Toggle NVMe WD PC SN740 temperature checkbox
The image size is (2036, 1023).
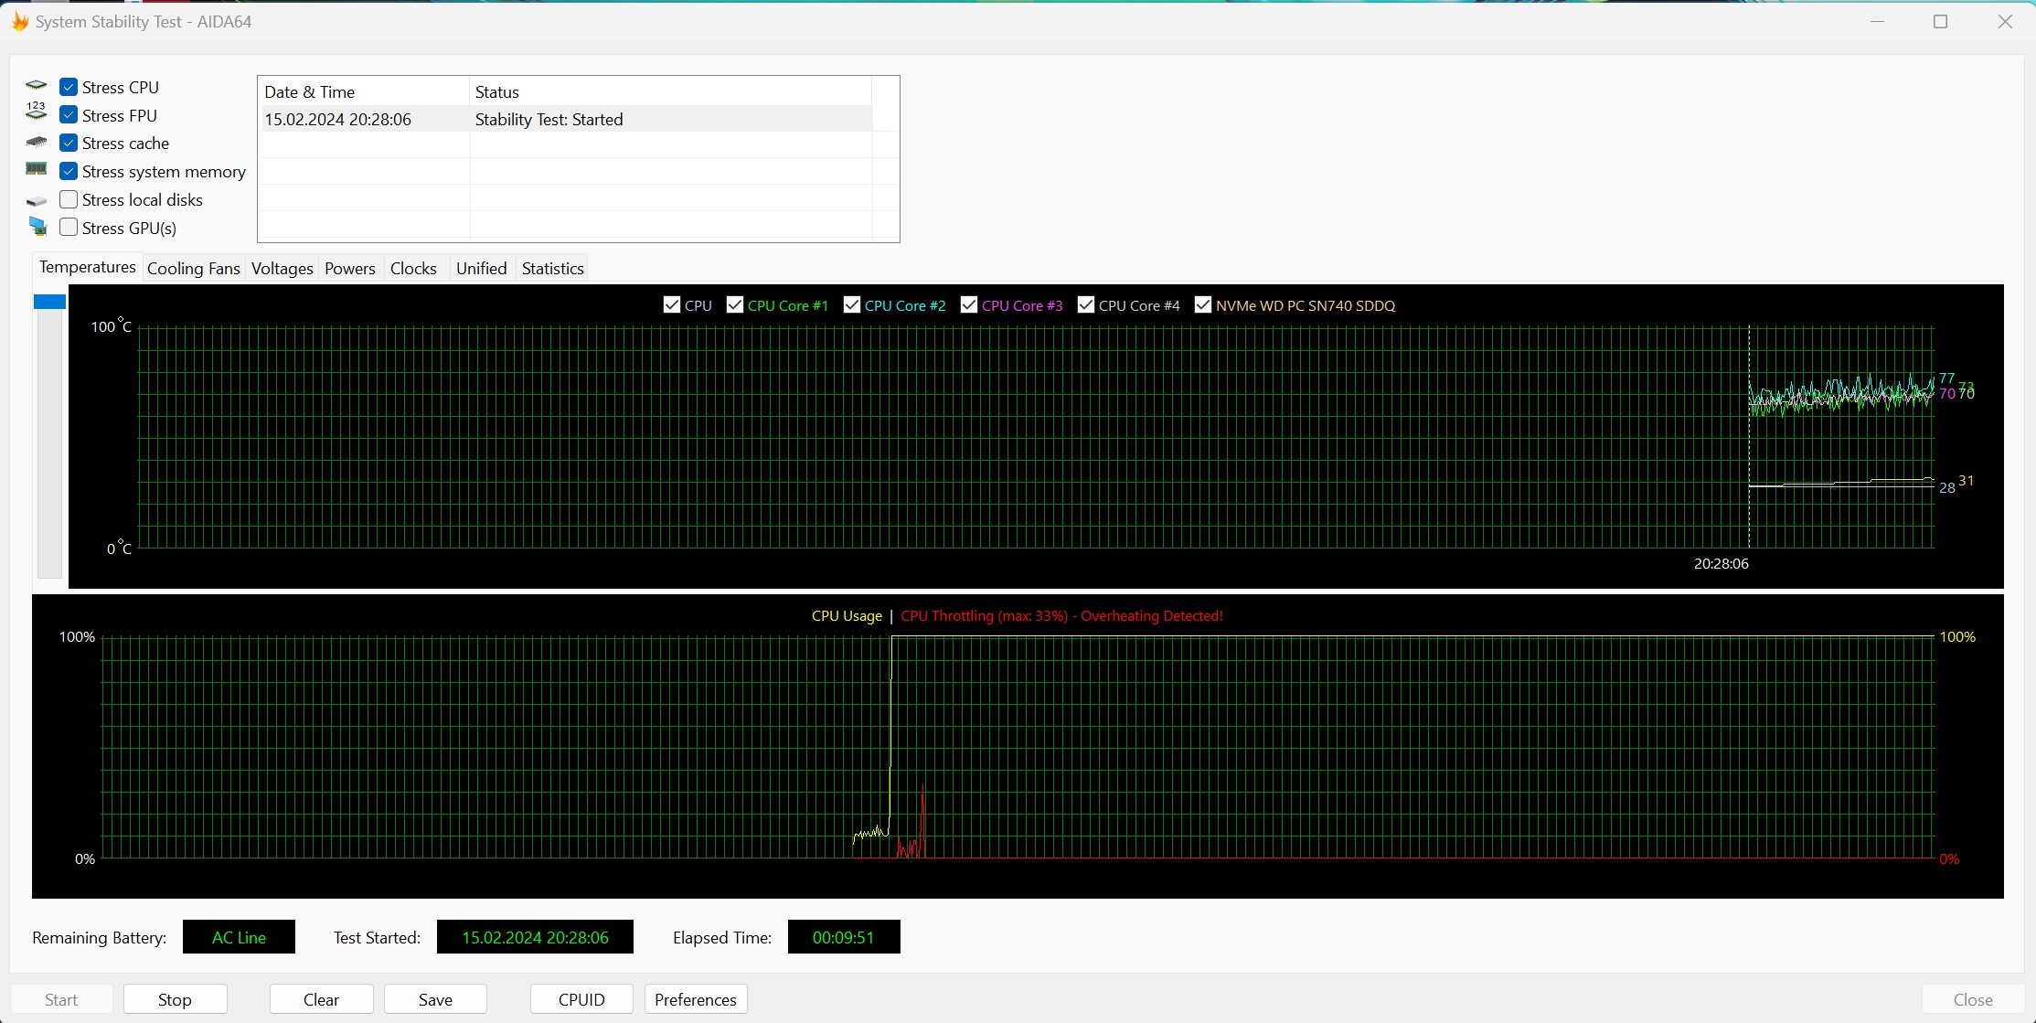click(x=1203, y=304)
